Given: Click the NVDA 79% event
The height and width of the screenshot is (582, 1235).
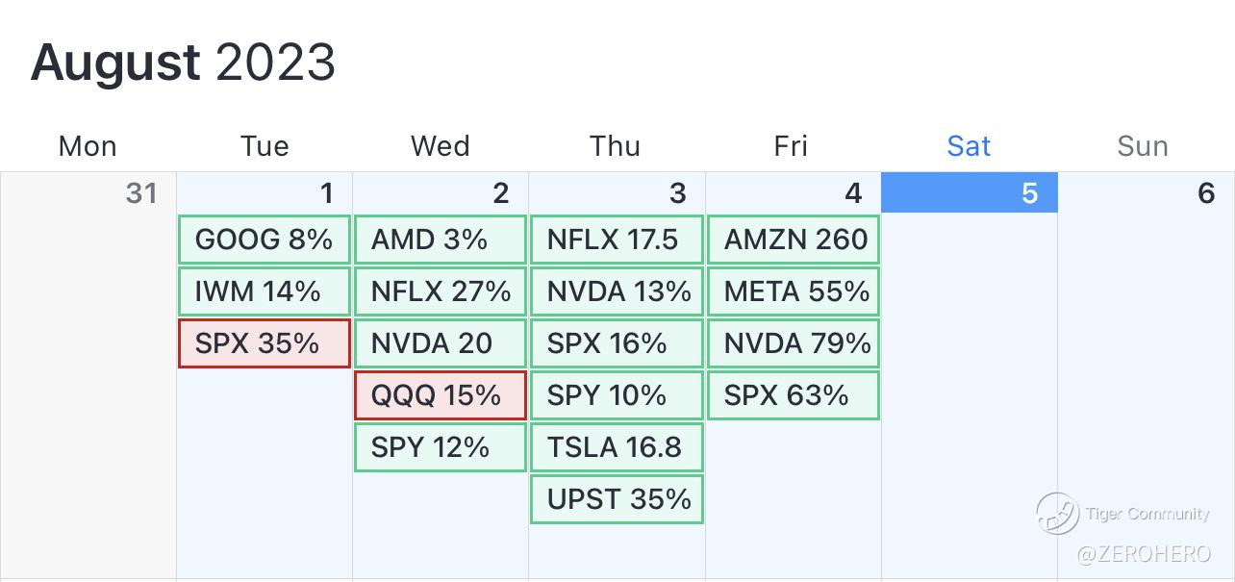Looking at the screenshot, I should [x=794, y=343].
